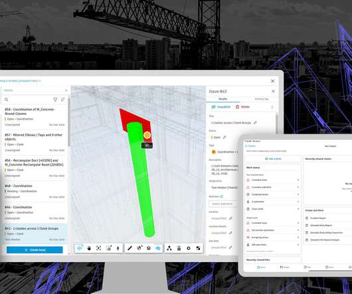Image resolution: width=352 pixels, height=294 pixels.
Task: Open Forms tab in tablet bottom bar
Action: pos(329,267)
